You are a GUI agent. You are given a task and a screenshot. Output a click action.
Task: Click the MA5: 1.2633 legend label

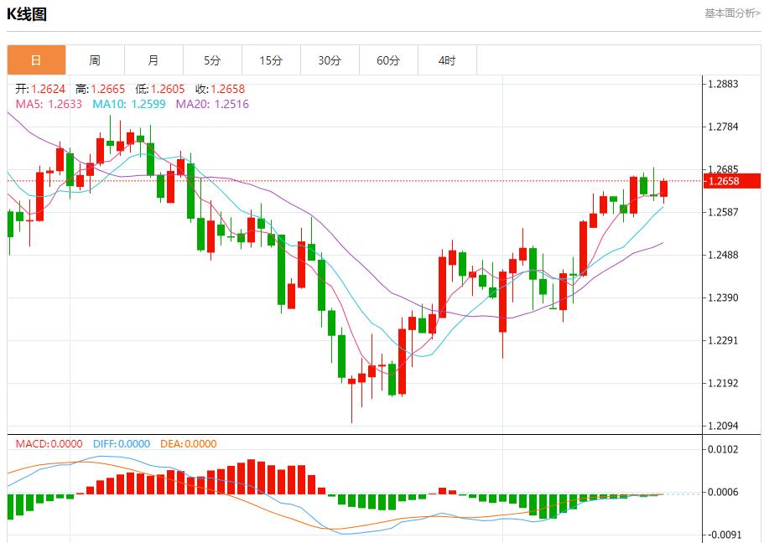click(49, 104)
